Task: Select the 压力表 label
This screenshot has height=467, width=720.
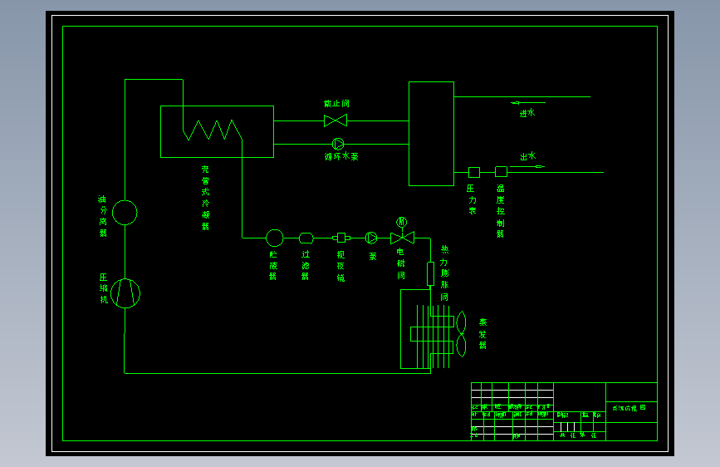Action: 472,199
